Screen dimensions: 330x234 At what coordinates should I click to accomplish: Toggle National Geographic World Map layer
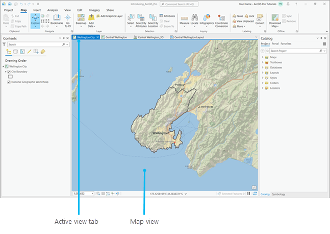pos(9,82)
